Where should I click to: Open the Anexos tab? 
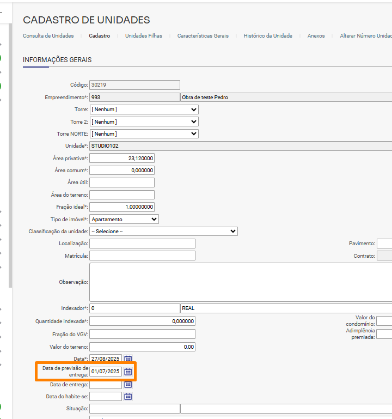[316, 36]
